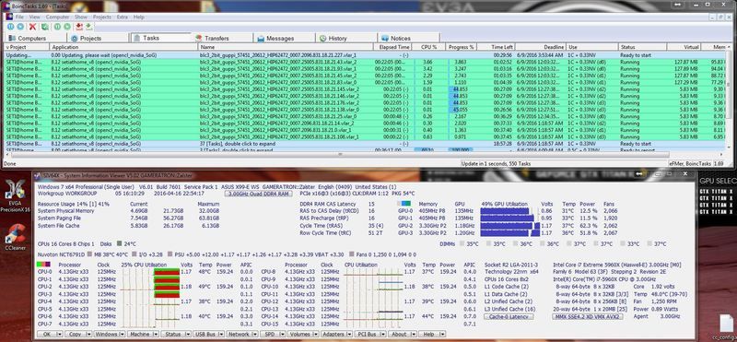Screen dimensions: 737x342
Task: Select the task row with progress 3.863
Action: pos(364,62)
